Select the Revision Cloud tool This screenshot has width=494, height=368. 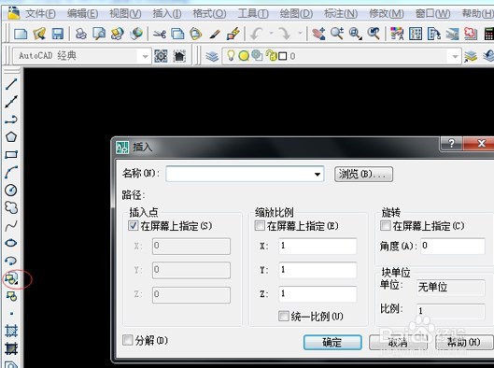(11, 207)
